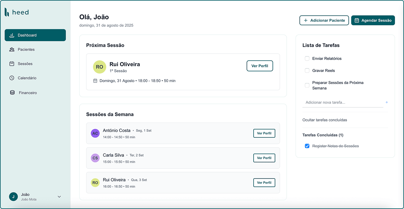The width and height of the screenshot is (404, 209).
Task: Check the Enviar Relatórios task checkbox
Action: (x=307, y=58)
